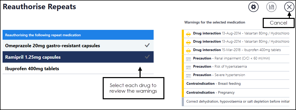Click the Valsartan drug interaction warning icon
The image size is (296, 110).
point(188,34)
